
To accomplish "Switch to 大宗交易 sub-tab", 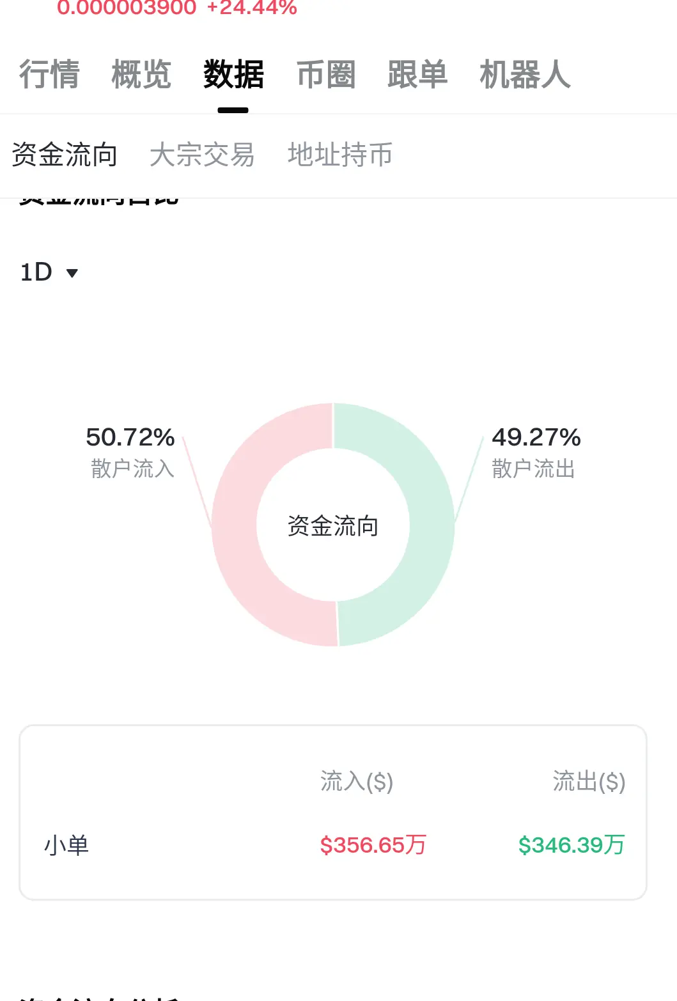I will [202, 155].
